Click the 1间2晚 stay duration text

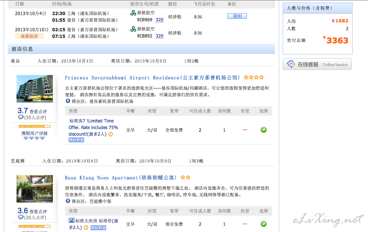point(191,61)
